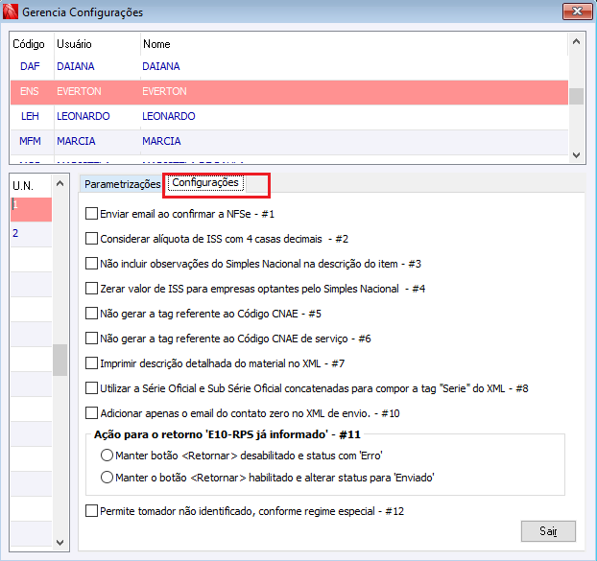Enable 'Imprimir descrição detalhada do material' checkbox
The width and height of the screenshot is (597, 561).
click(x=91, y=363)
